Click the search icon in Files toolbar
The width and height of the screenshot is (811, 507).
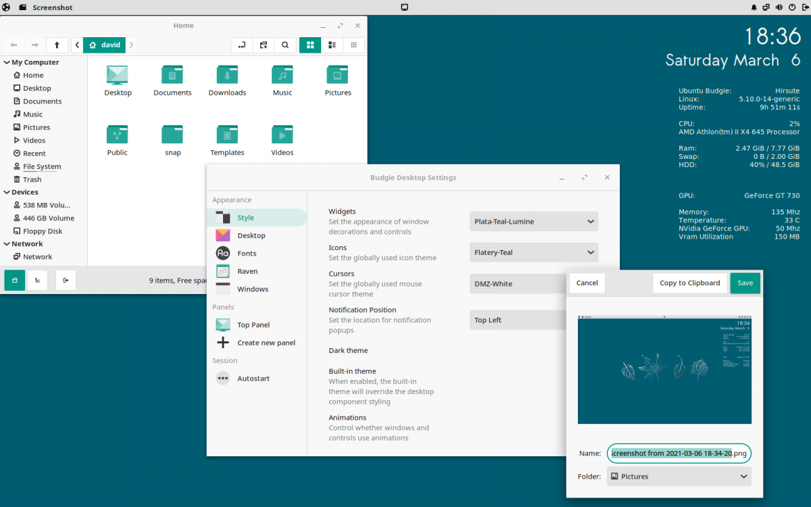tap(285, 45)
